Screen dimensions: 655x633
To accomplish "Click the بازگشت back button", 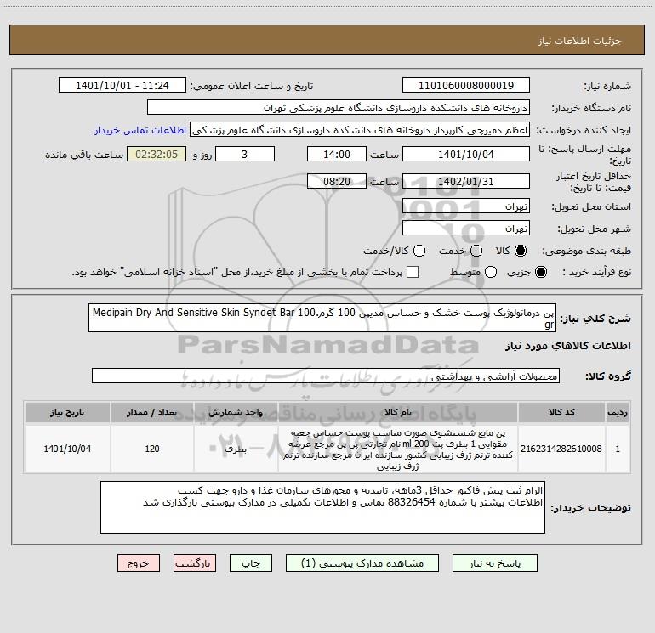I will [x=195, y=563].
